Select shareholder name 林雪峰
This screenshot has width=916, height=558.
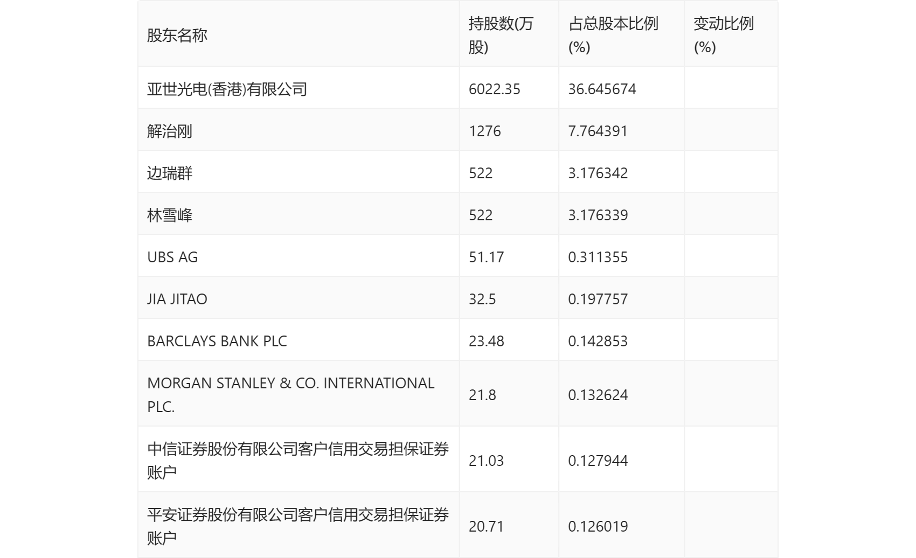tap(170, 215)
